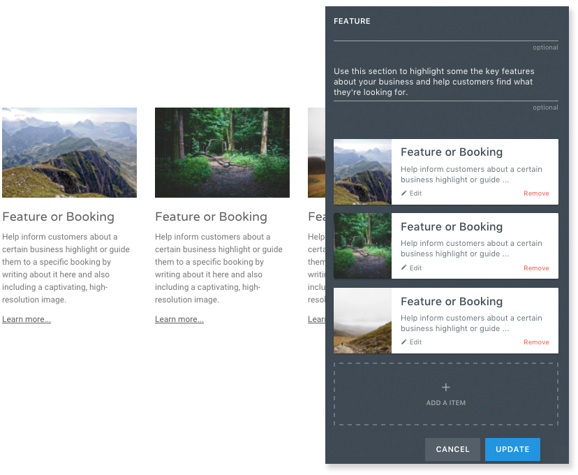Open the Learn more link under the mountain card
The height and width of the screenshot is (475, 578).
click(27, 319)
